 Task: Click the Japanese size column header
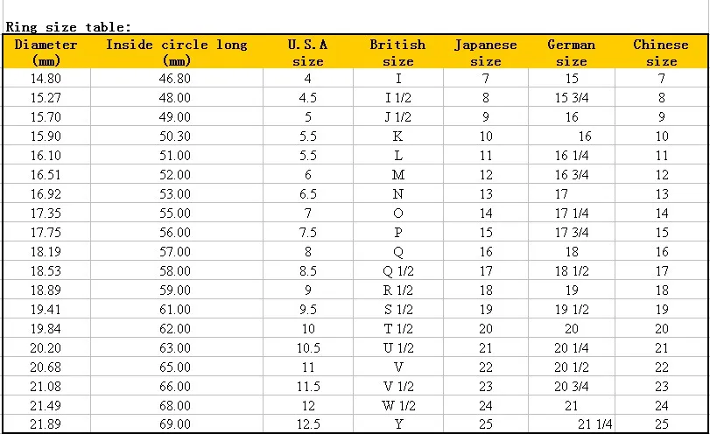[485, 52]
